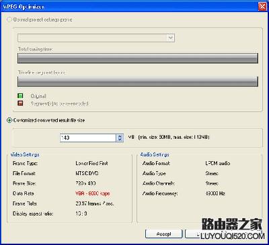269x245 pixels.
Task: Close the MPEG Optimizer dialog
Action: pos(262,7)
